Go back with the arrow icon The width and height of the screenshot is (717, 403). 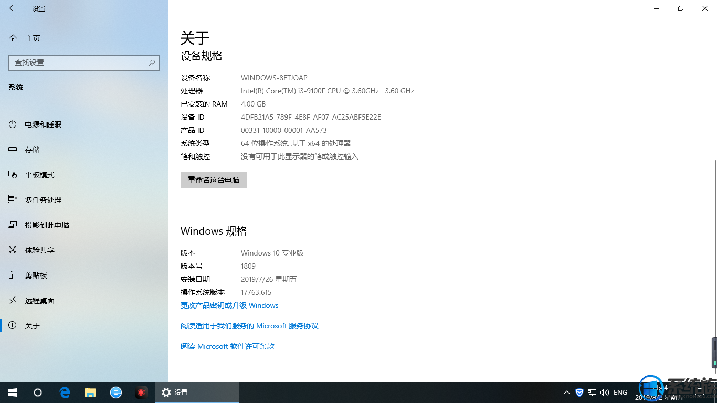click(13, 8)
